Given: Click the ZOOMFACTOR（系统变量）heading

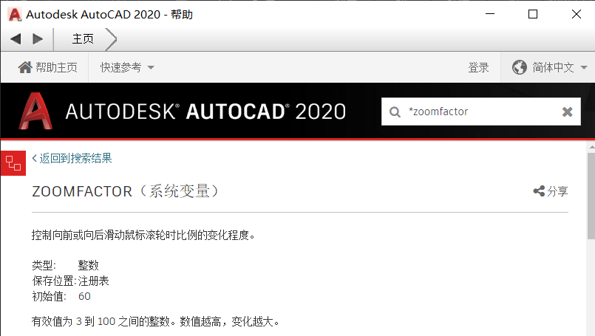Looking at the screenshot, I should click(x=125, y=191).
